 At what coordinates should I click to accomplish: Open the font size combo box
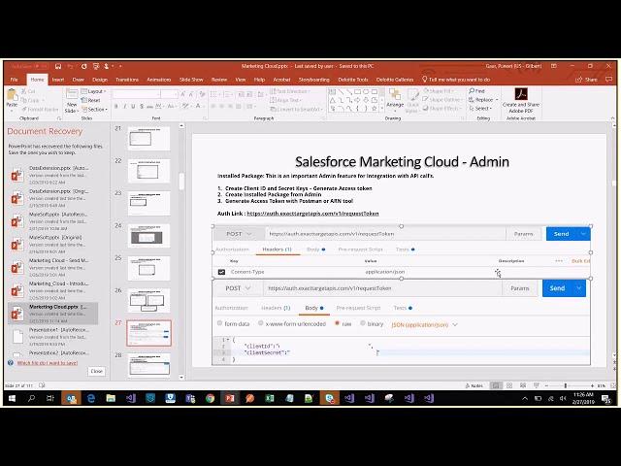[169, 94]
